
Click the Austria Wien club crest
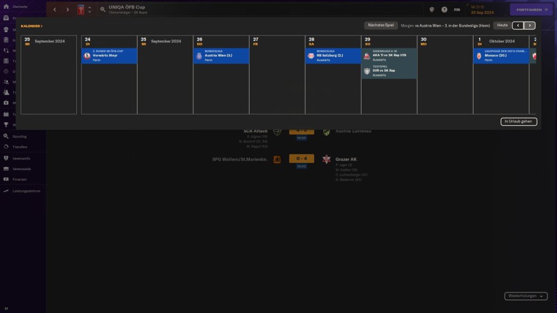[199, 56]
